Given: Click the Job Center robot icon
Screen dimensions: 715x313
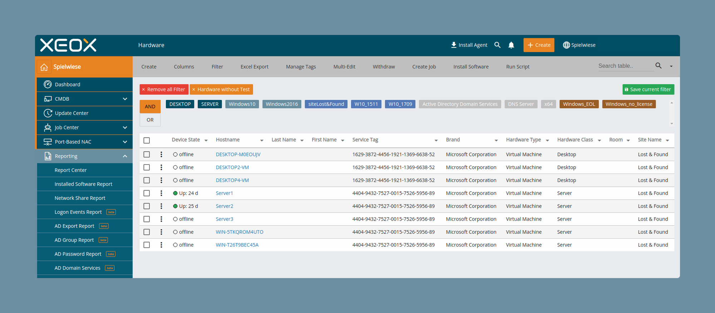Looking at the screenshot, I should coord(48,127).
